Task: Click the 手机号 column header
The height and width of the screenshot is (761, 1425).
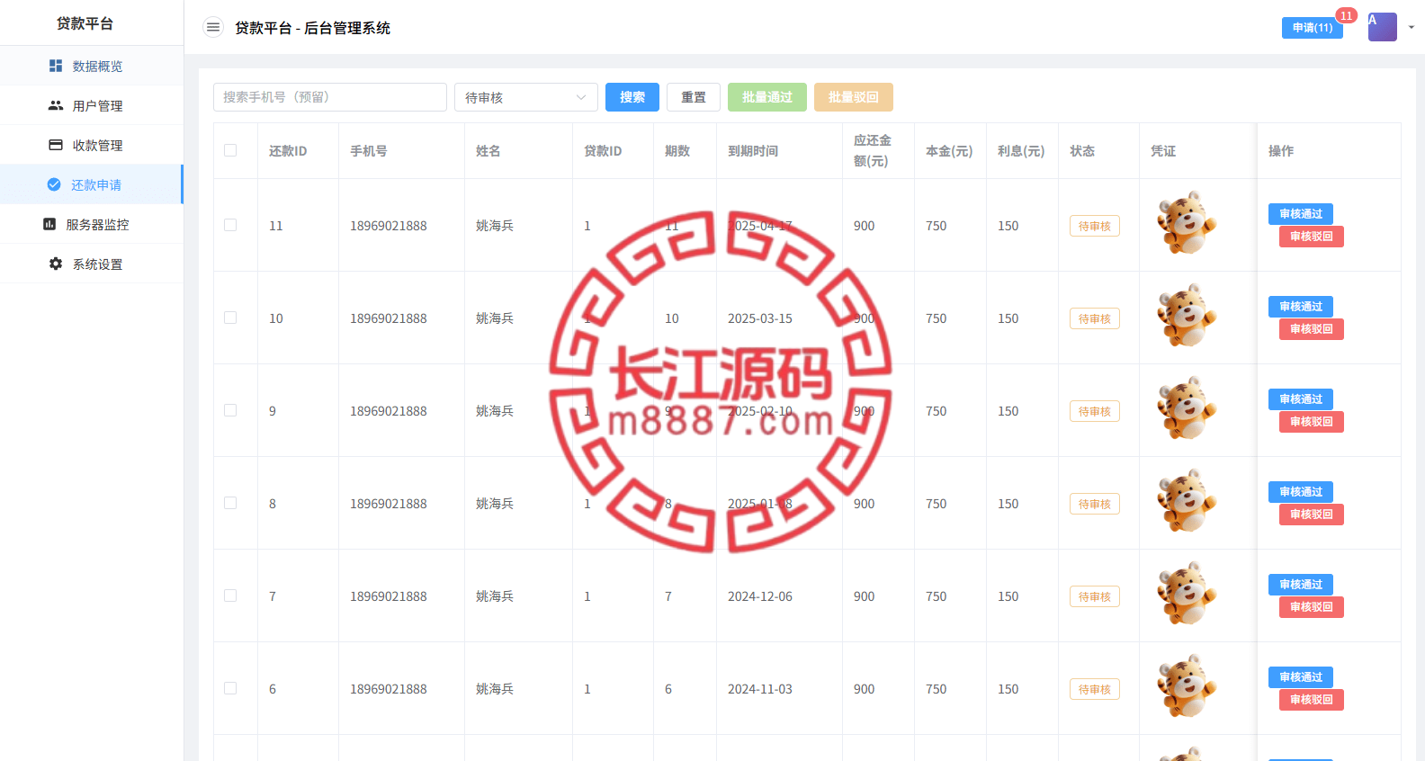Action: tap(369, 151)
